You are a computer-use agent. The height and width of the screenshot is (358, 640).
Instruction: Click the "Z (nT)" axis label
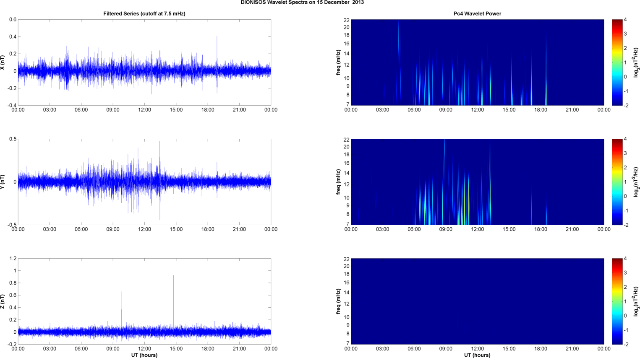(3, 301)
